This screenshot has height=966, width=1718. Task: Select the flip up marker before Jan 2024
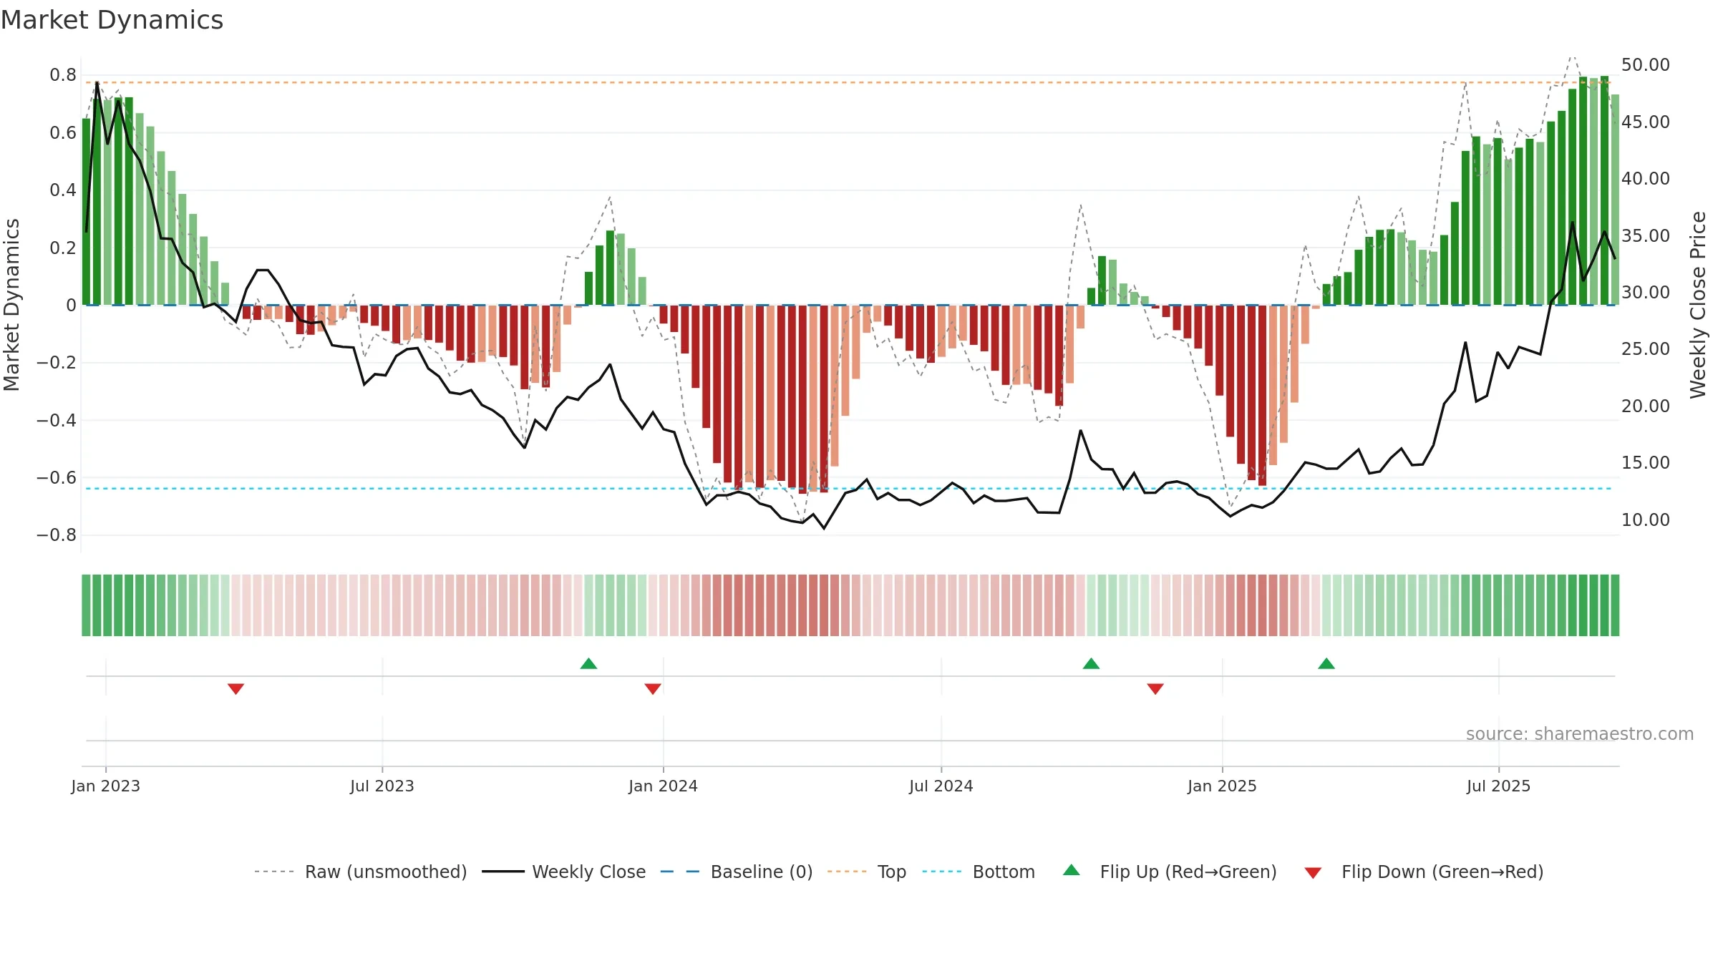pos(588,663)
